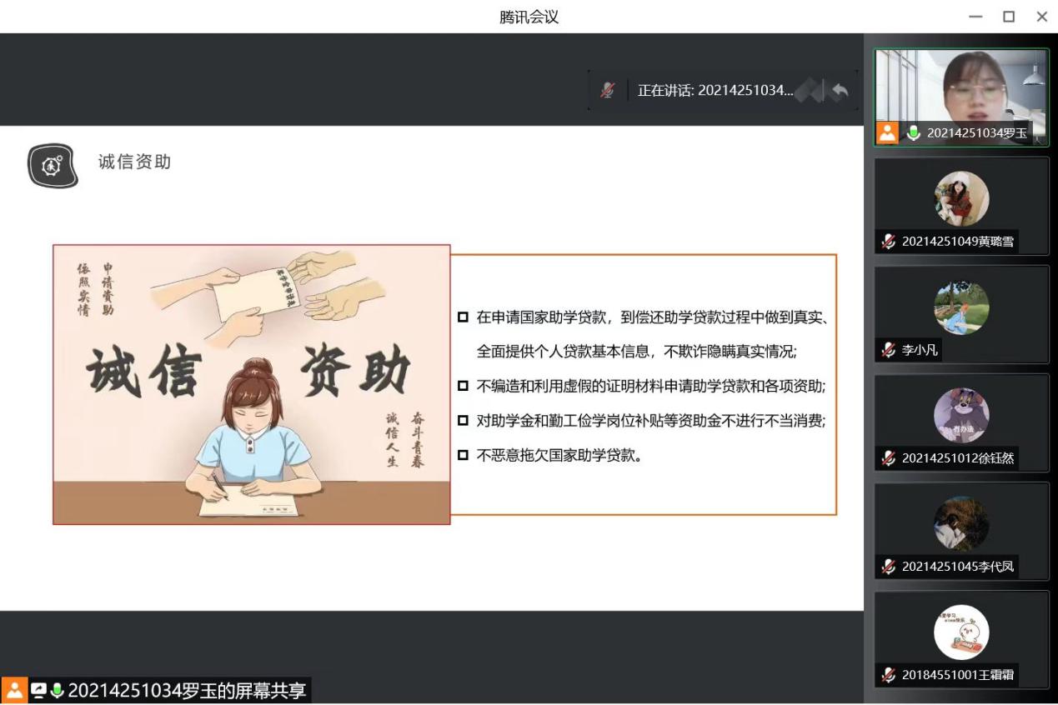Image resolution: width=1058 pixels, height=705 pixels.
Task: Click muted mic icon next to 王霜霜
Action: 889,676
